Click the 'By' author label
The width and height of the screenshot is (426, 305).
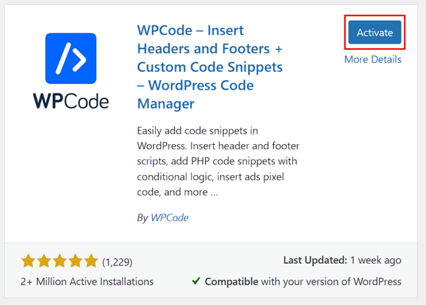(142, 218)
